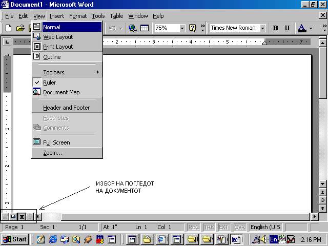Viewport: 328px width, 246px height.
Task: Choose Normal view in the View menu
Action: click(67, 27)
